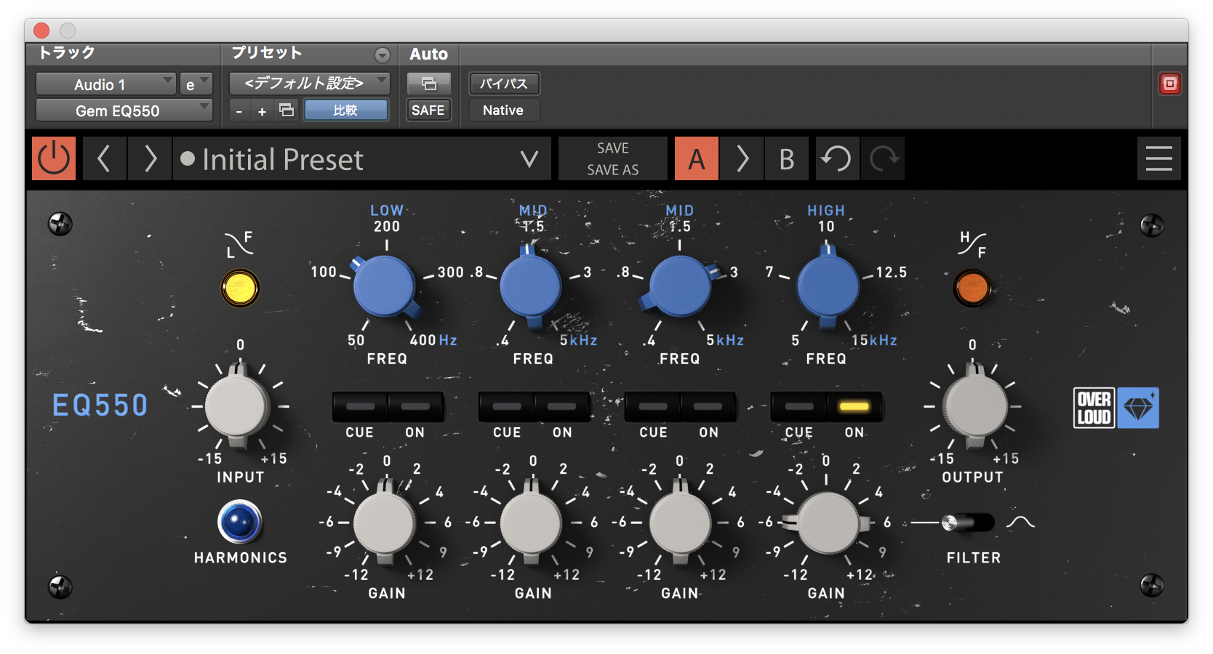The width and height of the screenshot is (1213, 654).
Task: Switch to snapshot A
Action: (x=696, y=158)
